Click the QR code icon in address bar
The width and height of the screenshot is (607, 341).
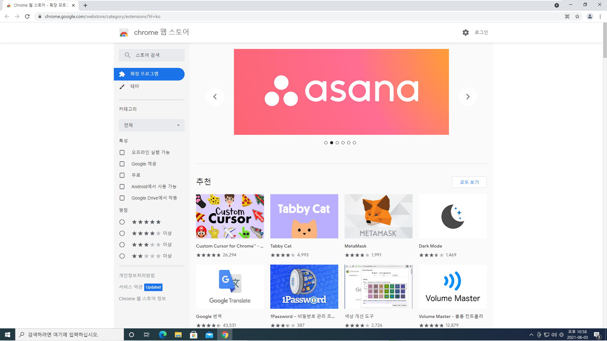click(x=567, y=16)
